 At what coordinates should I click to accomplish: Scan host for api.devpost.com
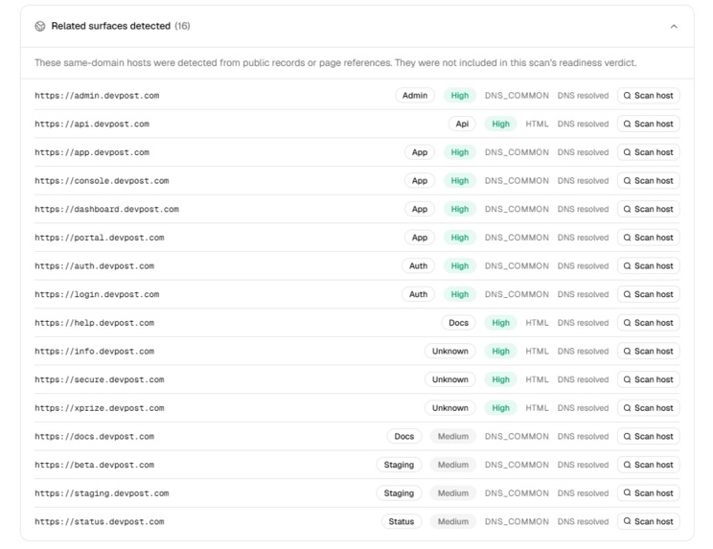click(x=648, y=124)
